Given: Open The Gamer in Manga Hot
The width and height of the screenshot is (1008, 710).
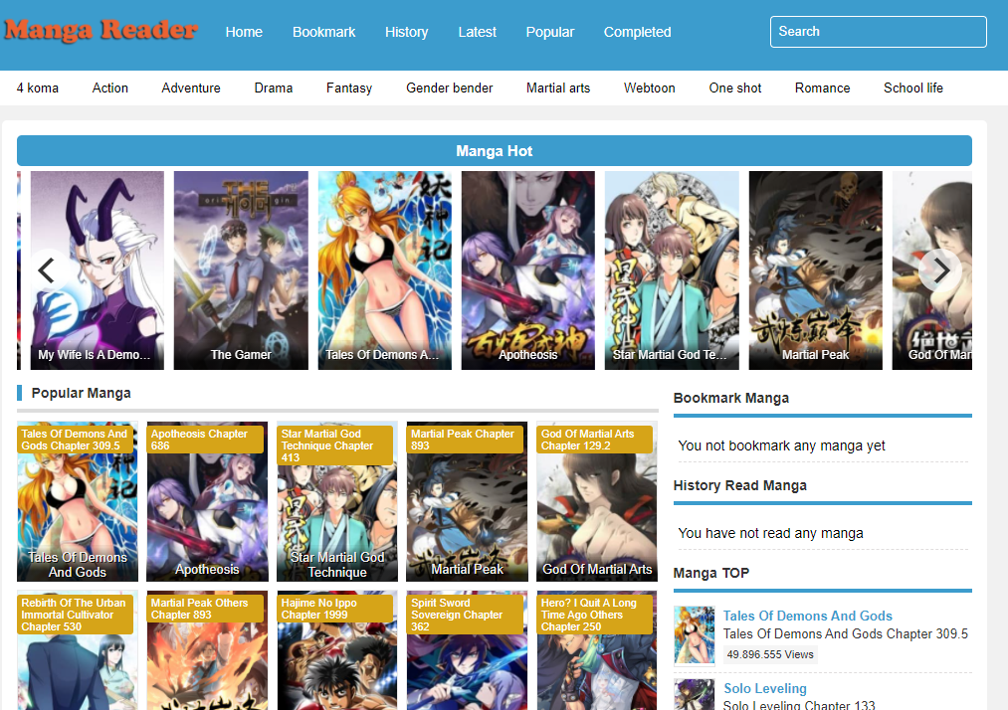Looking at the screenshot, I should pos(241,270).
